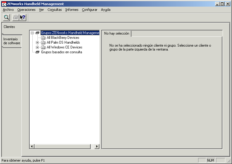Click the All BlackBerry Devices folder icon
The height and width of the screenshot is (164, 232).
point(43,38)
